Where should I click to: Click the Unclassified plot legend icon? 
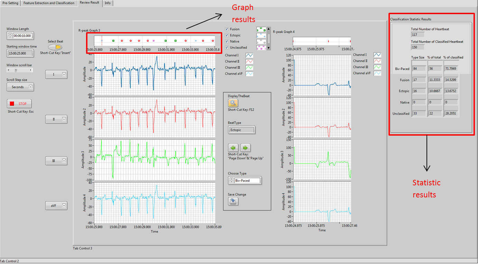[261, 48]
